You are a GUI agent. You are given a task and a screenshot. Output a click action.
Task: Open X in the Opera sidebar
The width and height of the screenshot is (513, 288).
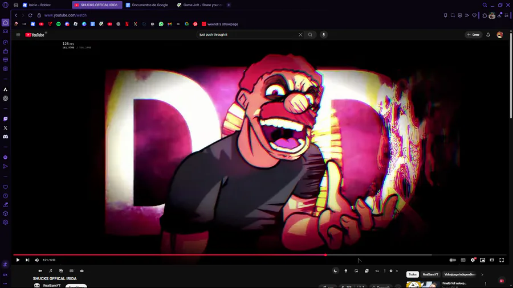pos(5,128)
